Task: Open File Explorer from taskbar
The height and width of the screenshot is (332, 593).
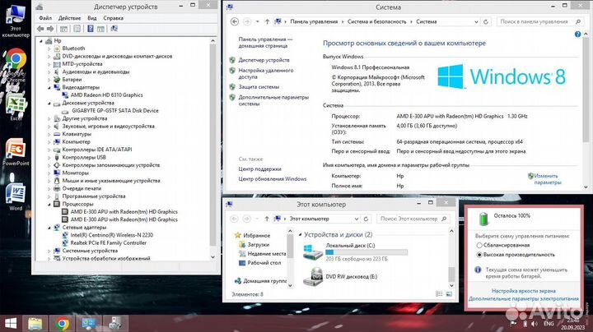Action: 35,324
